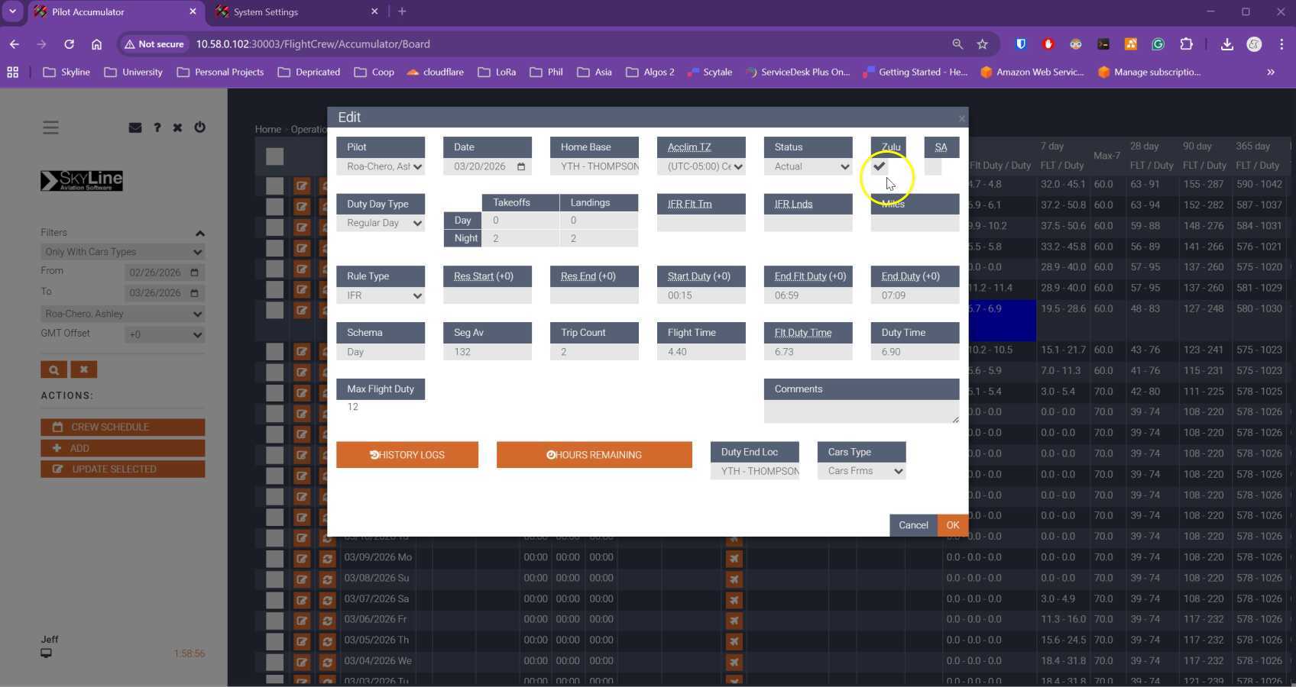Toggle the SA checkbox
The width and height of the screenshot is (1296, 687).
click(x=933, y=166)
